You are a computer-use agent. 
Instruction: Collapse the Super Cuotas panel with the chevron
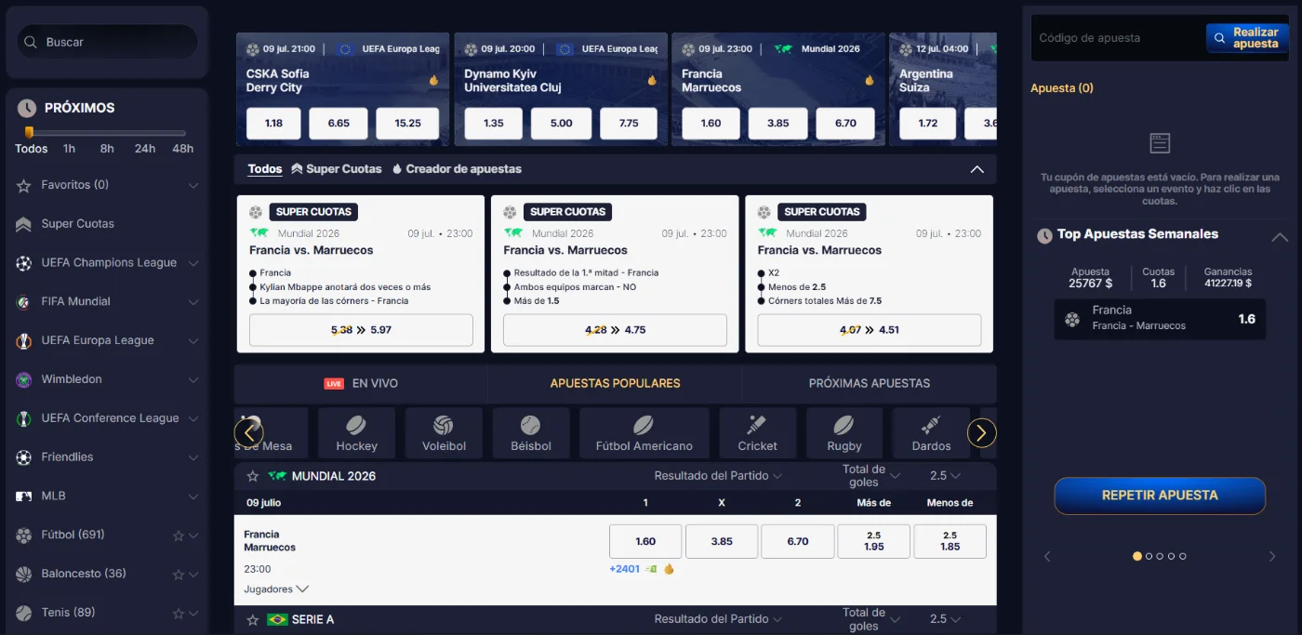[976, 169]
